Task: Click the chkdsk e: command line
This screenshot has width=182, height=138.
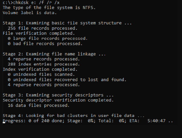Action: pos(30,2)
